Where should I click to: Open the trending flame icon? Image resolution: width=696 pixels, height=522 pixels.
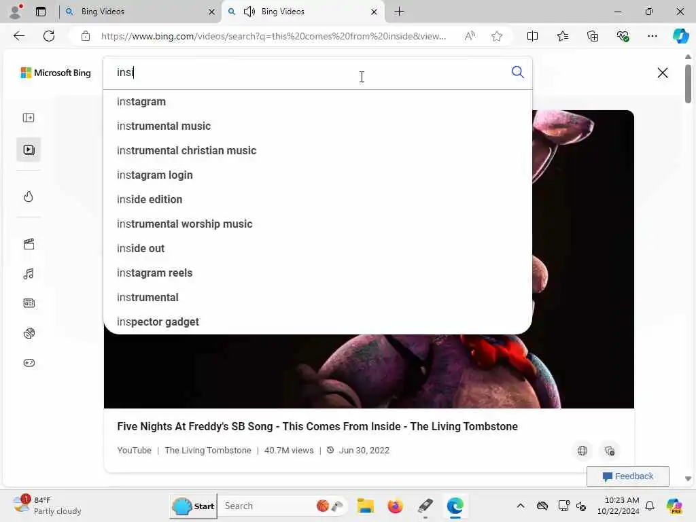click(x=29, y=196)
